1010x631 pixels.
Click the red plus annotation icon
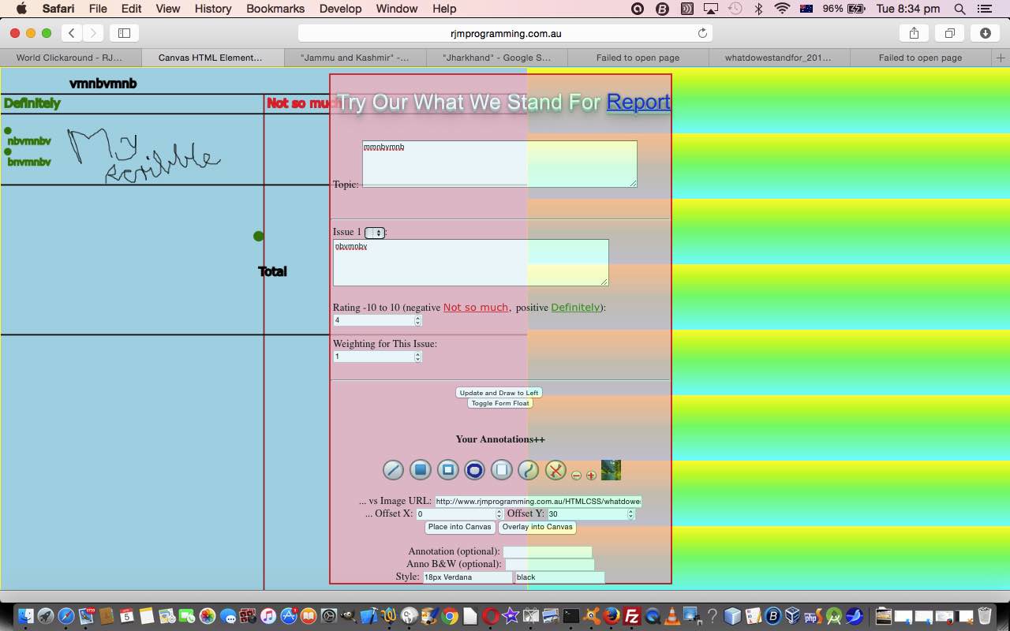pos(591,476)
